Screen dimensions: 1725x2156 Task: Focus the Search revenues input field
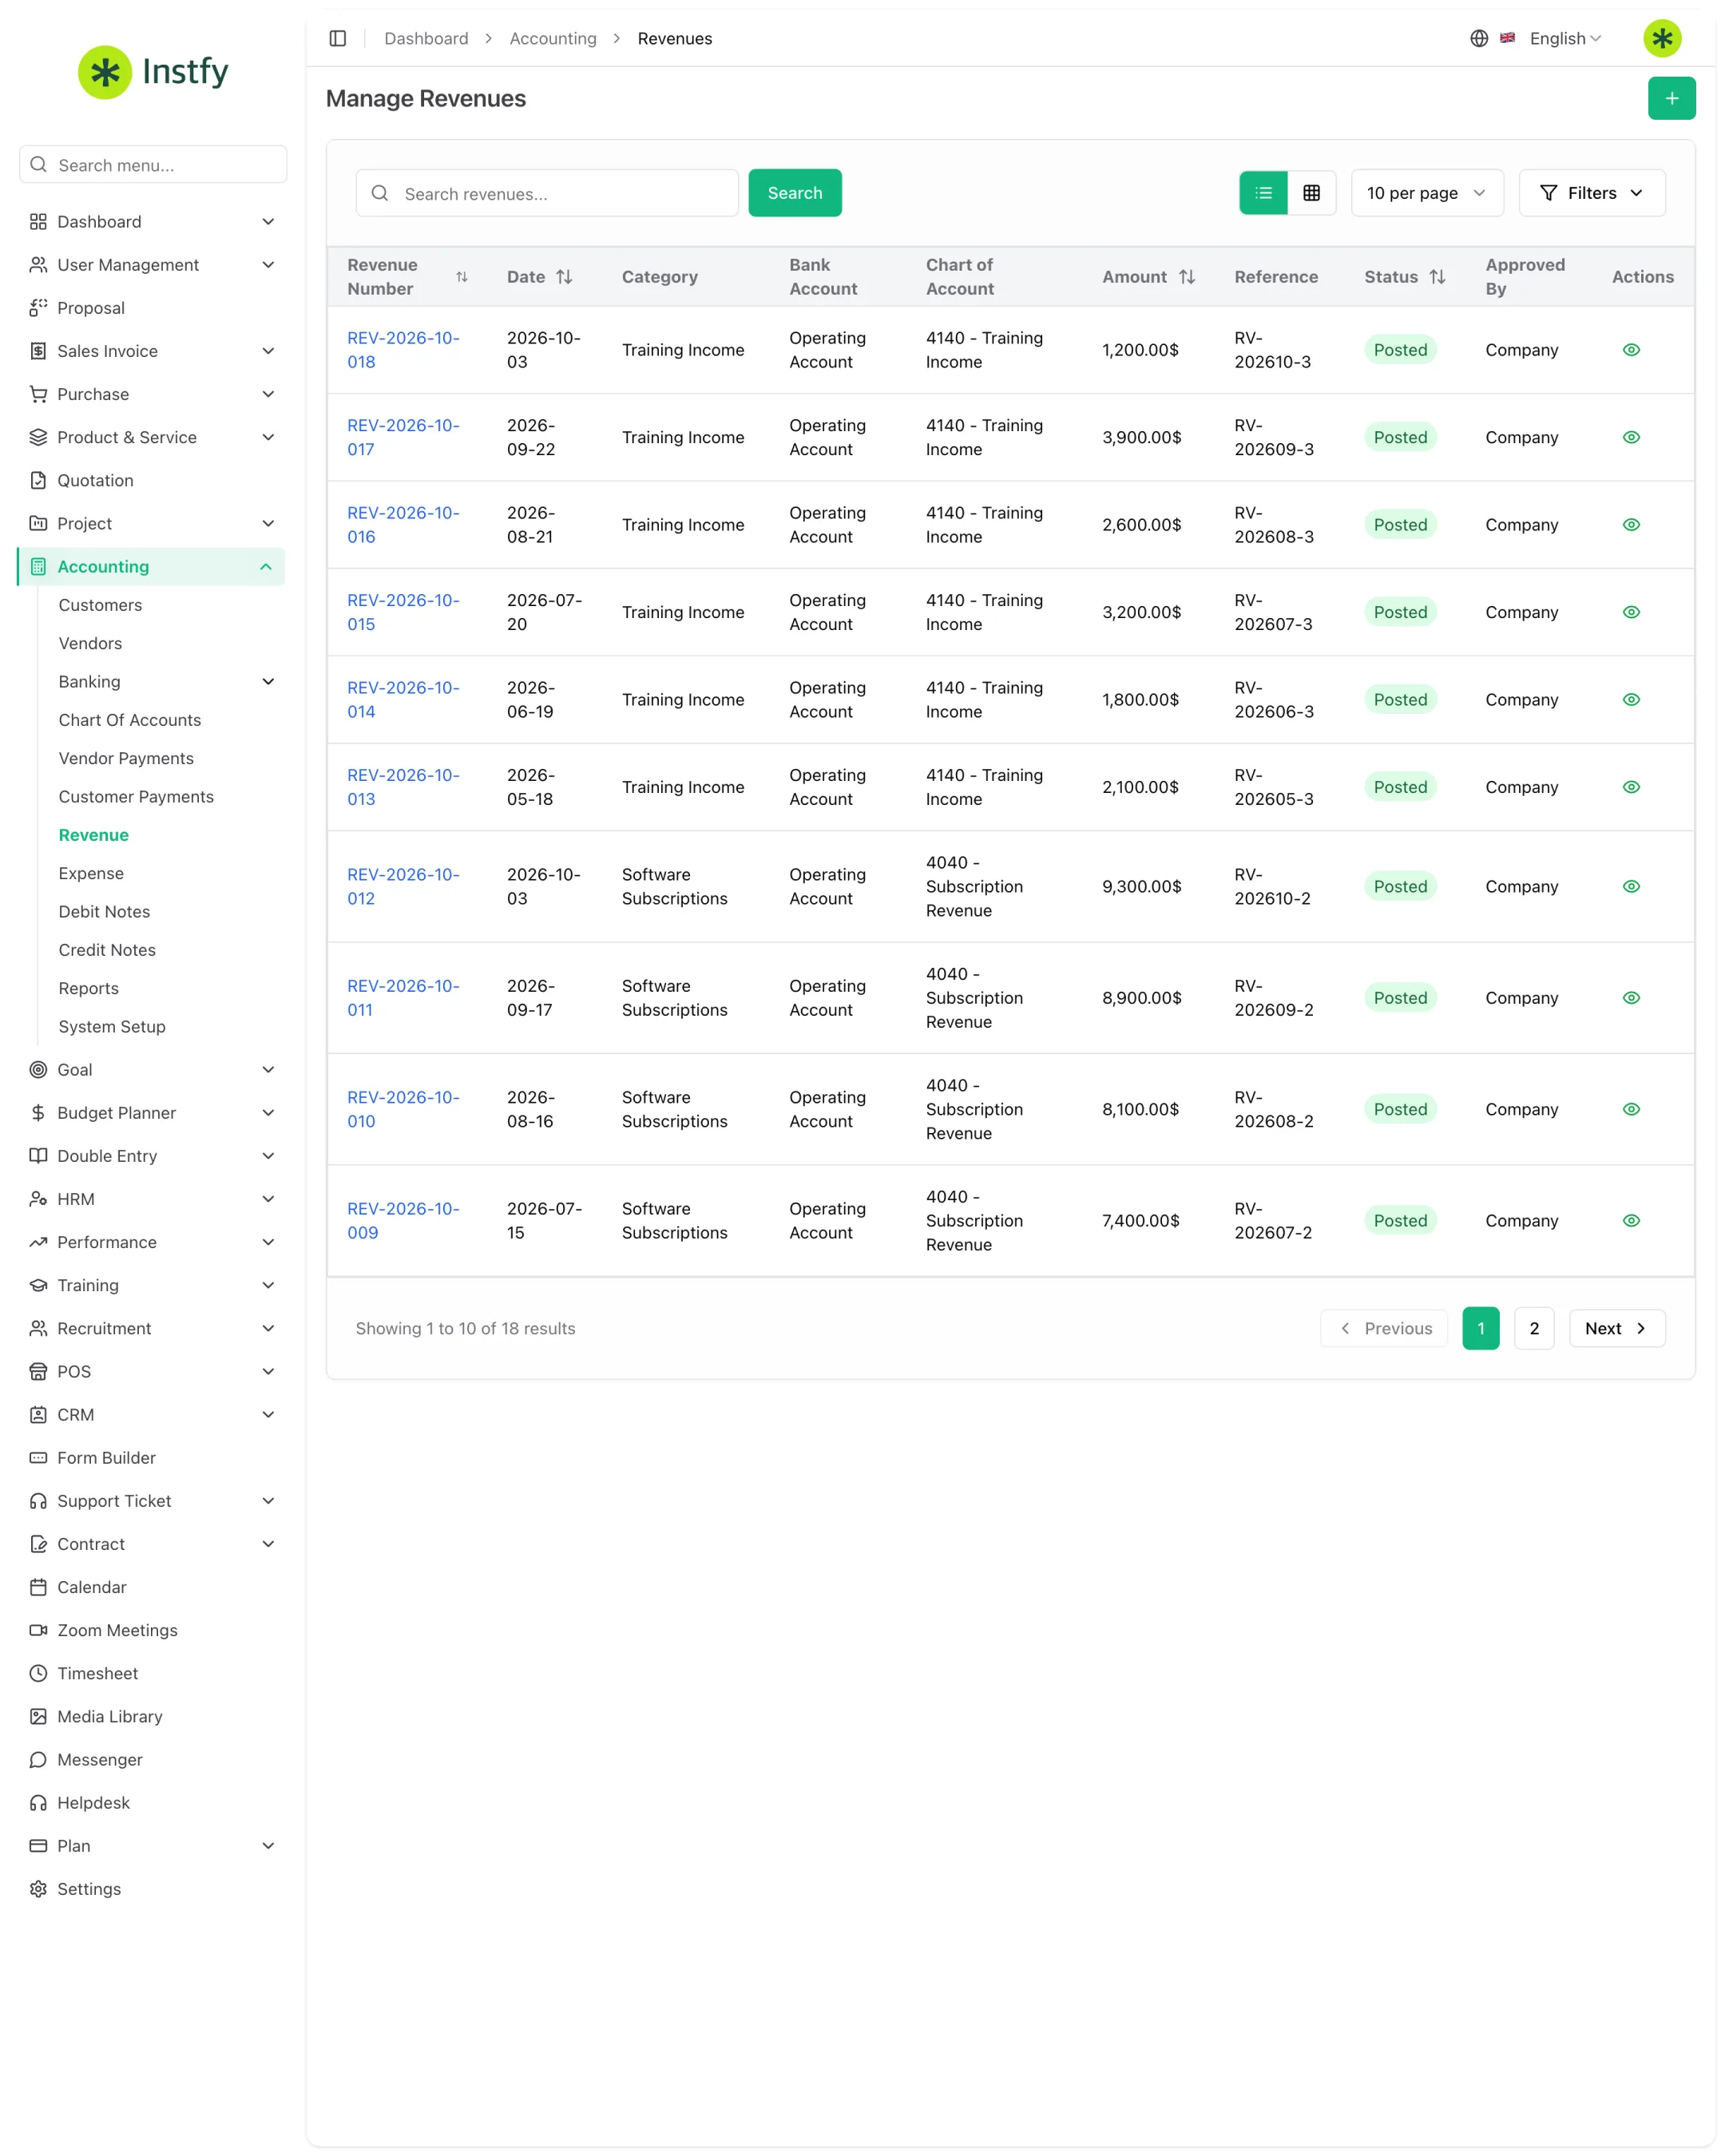point(547,193)
